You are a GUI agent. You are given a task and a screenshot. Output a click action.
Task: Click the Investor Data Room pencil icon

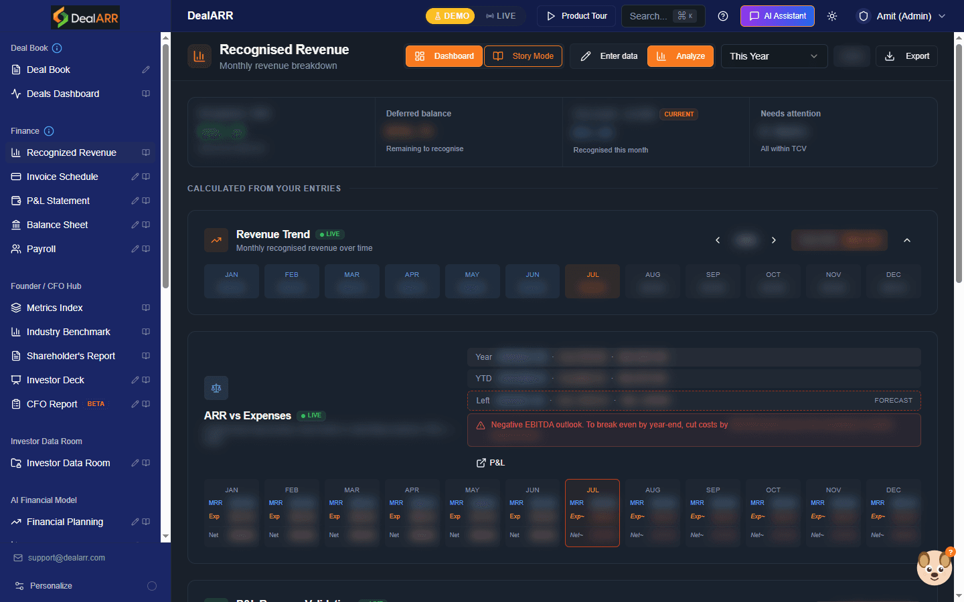click(x=135, y=463)
